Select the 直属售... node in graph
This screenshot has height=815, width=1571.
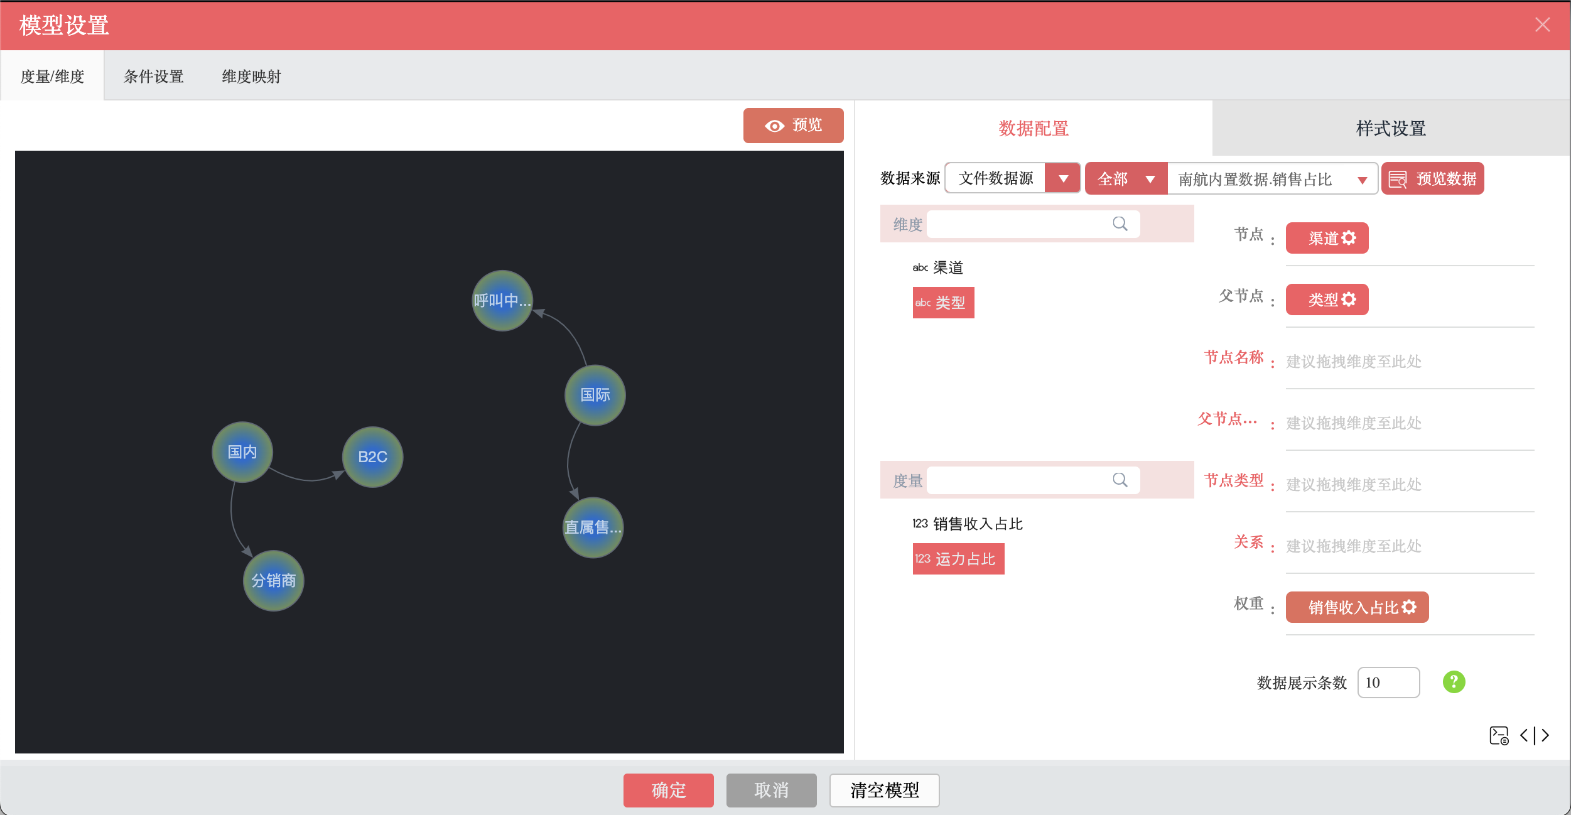tap(593, 527)
